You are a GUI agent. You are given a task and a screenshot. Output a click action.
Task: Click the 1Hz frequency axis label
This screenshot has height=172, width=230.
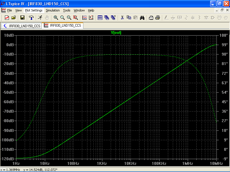click(16, 163)
